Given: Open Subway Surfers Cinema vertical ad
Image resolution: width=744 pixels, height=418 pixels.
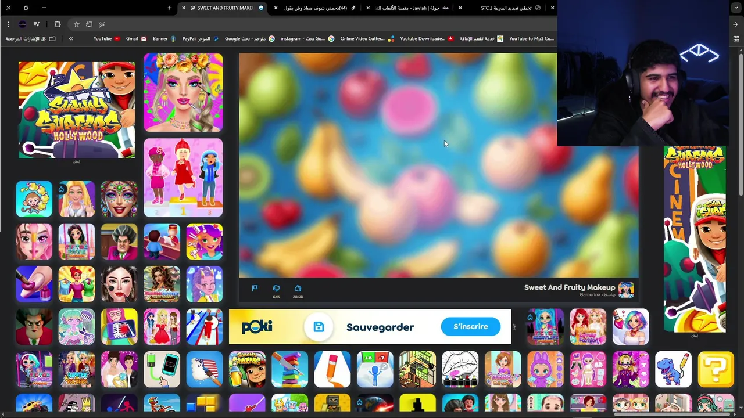Looking at the screenshot, I should click(x=695, y=239).
